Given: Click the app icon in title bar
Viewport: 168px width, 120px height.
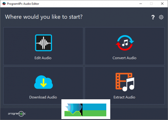Looking at the screenshot, I should tap(4, 4).
